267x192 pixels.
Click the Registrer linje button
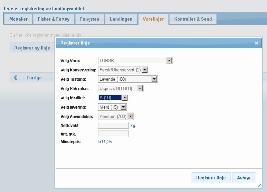211,178
